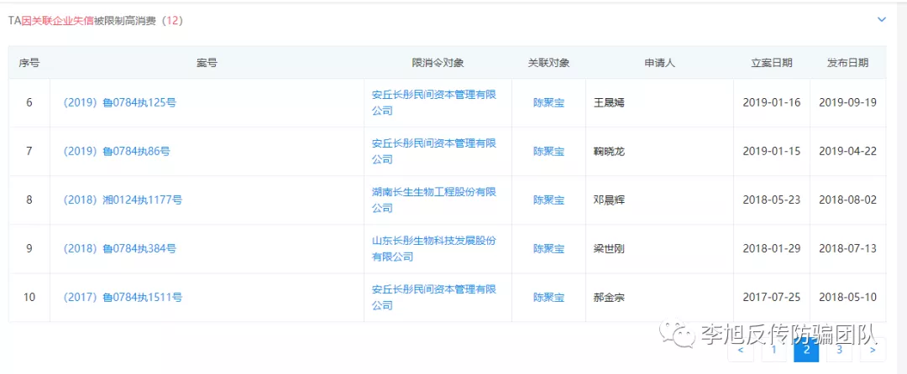This screenshot has height=374, width=907.
Task: Collapse the restricted consumption section chevron
Action: [882, 19]
